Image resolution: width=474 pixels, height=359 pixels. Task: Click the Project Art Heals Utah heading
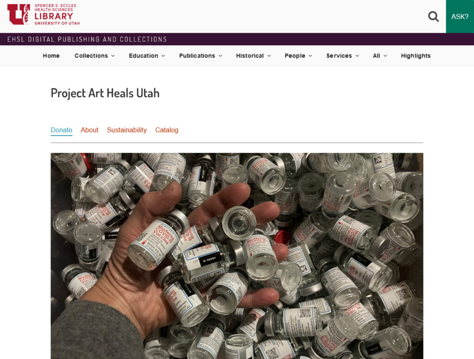pos(105,93)
